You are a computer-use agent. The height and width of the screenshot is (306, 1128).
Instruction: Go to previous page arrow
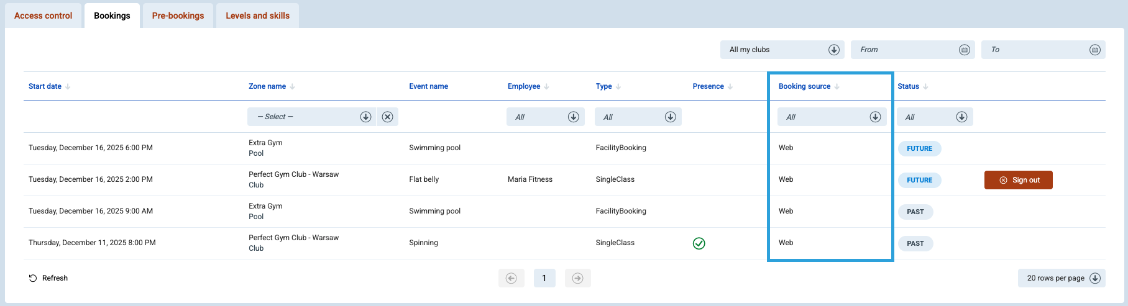(511, 278)
